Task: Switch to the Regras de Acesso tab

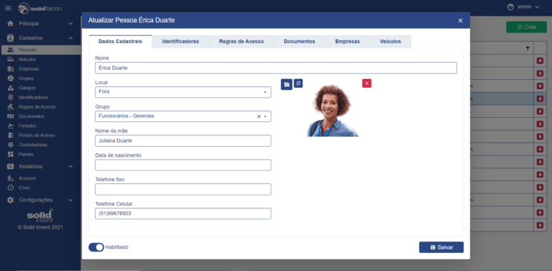Action: (241, 42)
